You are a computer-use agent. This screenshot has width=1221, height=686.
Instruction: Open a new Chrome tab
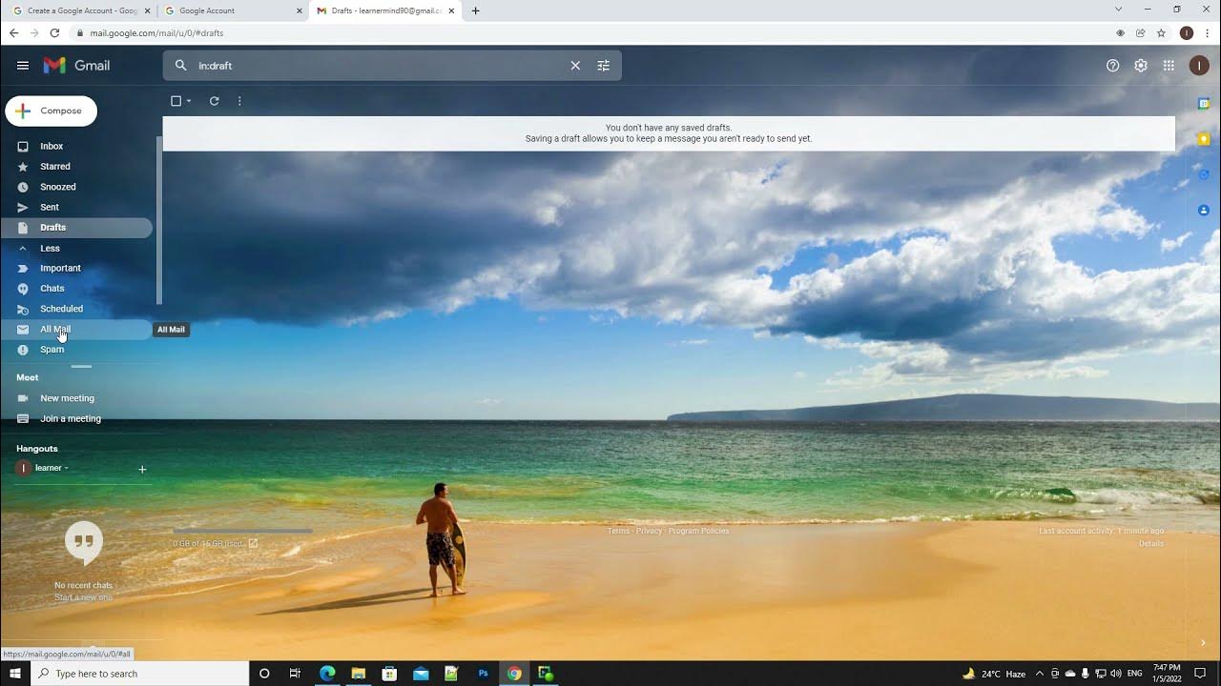[476, 10]
